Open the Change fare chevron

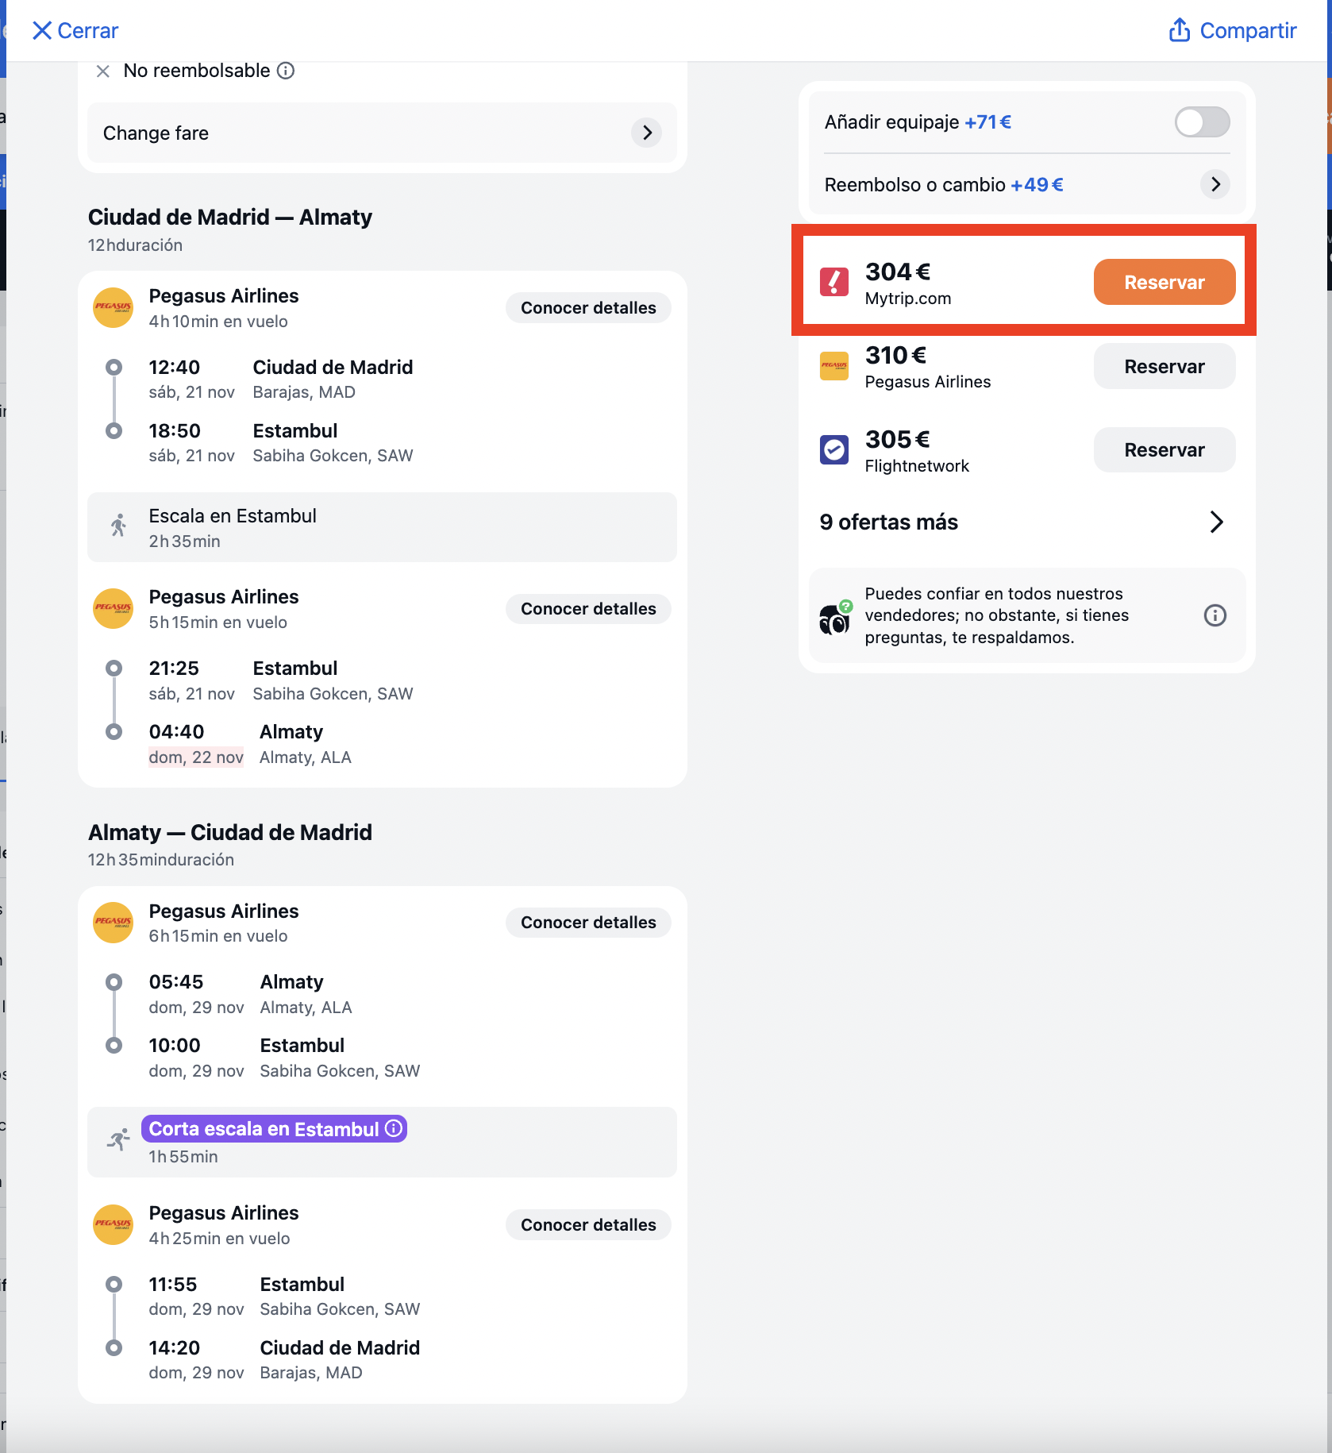pos(647,133)
